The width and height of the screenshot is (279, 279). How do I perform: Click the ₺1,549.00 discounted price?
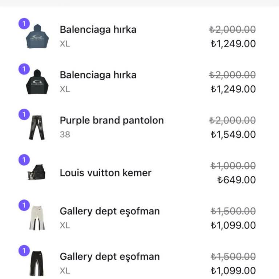[x=233, y=135]
